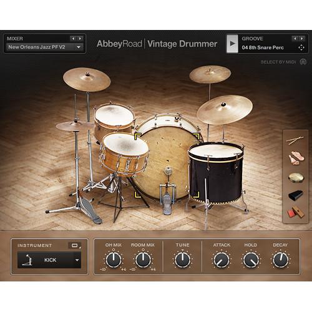The image size is (312, 312).
Task: Adjust the HOLD knob
Action: [251, 260]
